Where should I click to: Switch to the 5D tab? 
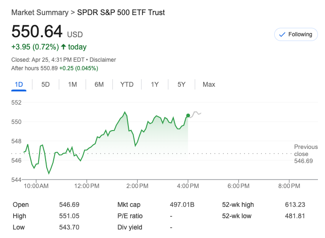[x=46, y=84]
